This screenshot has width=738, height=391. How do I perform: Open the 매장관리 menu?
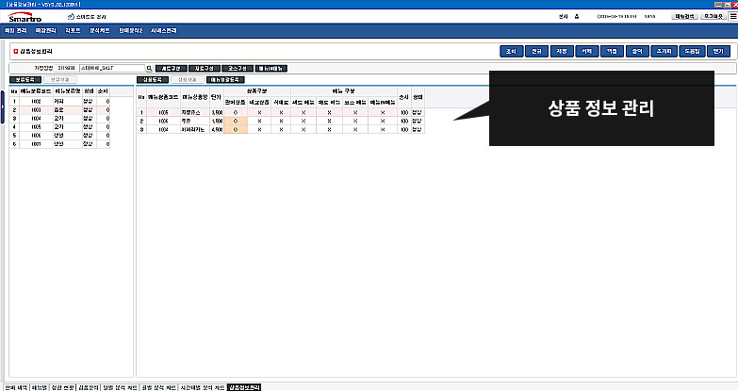[45, 30]
